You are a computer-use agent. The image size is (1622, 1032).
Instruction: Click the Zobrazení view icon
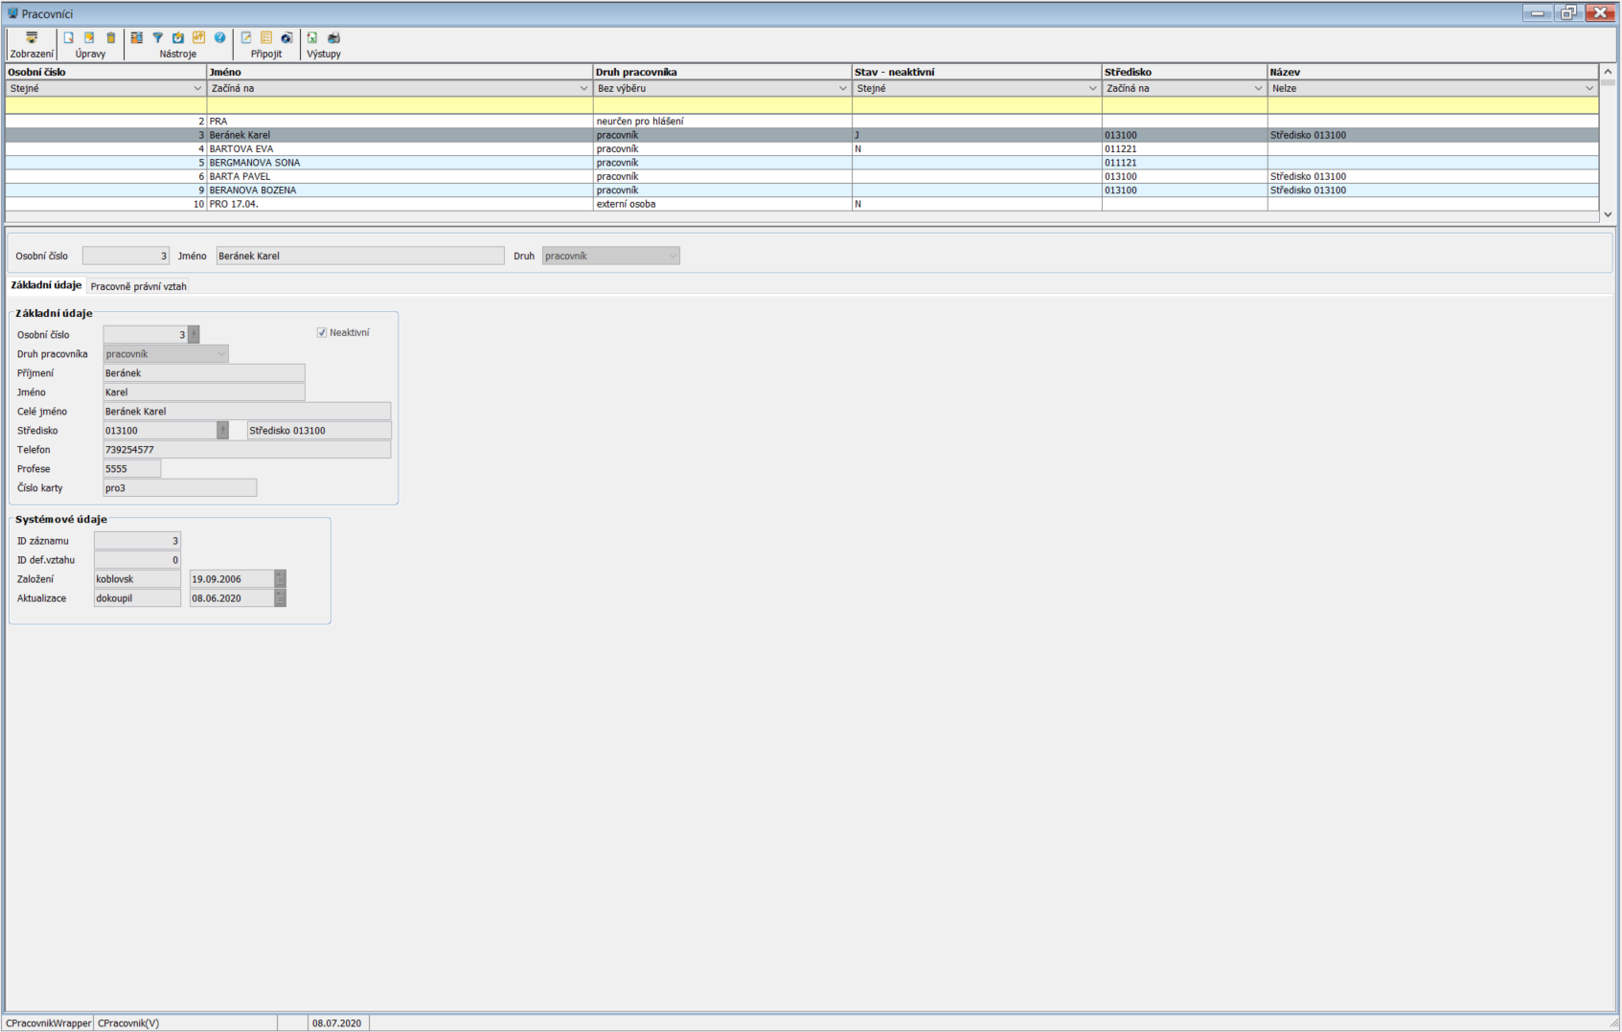32,38
